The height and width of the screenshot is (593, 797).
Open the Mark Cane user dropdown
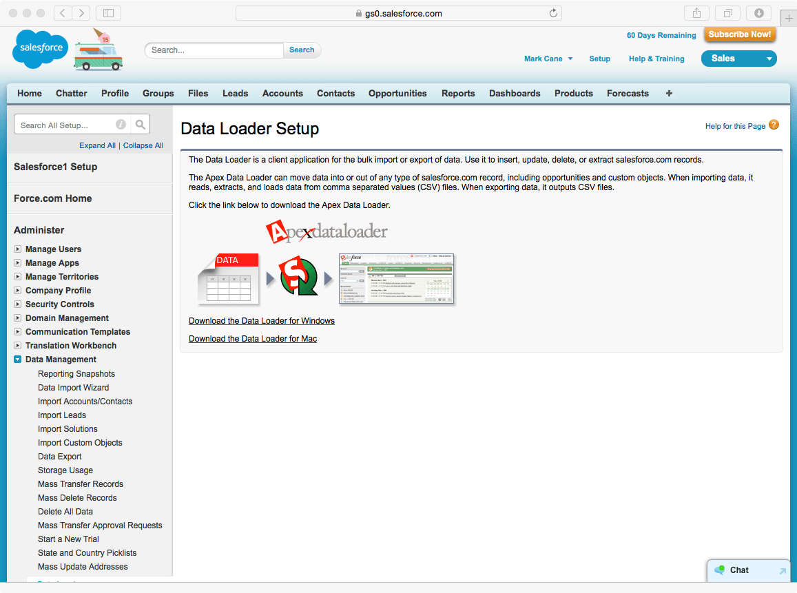(x=548, y=59)
